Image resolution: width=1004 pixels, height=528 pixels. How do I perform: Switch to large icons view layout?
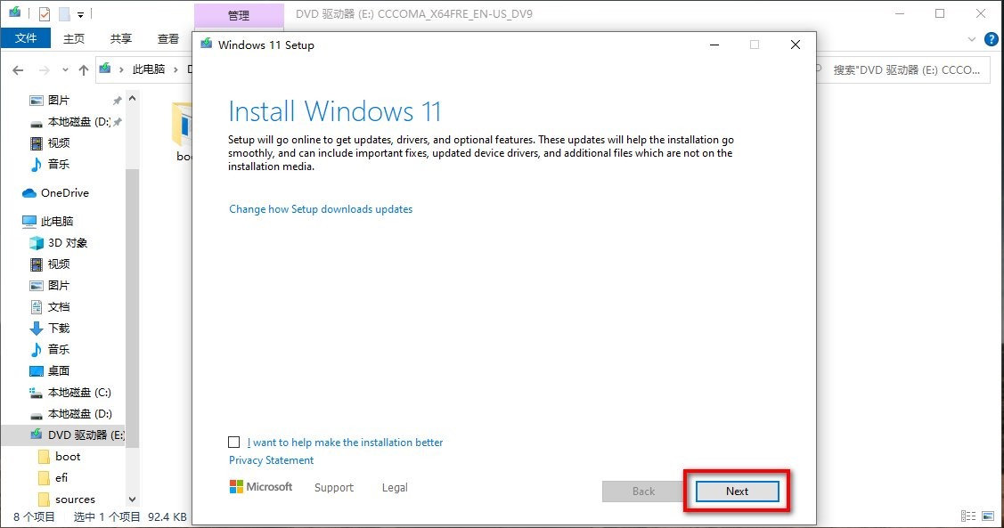[x=989, y=516]
